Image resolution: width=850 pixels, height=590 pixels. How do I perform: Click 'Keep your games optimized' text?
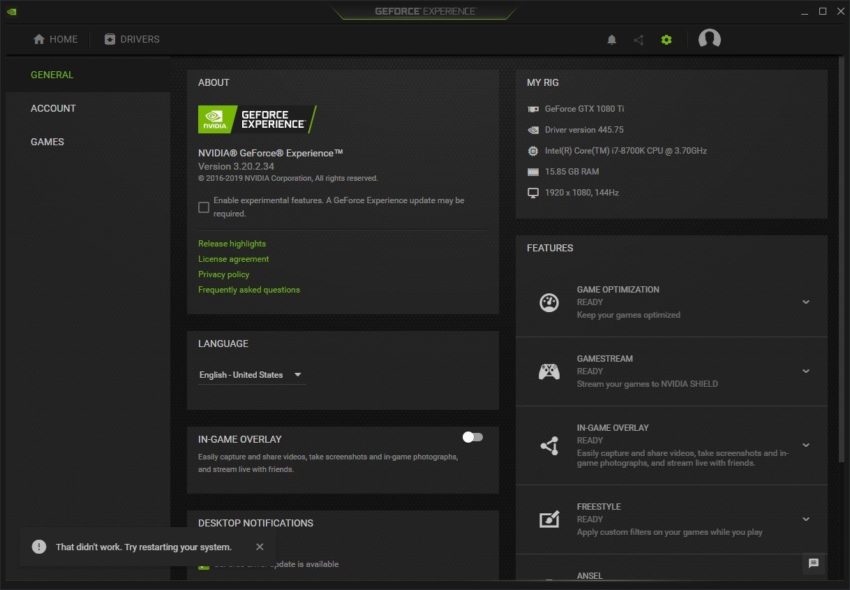coord(629,315)
